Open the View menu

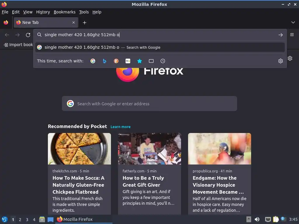[28, 12]
